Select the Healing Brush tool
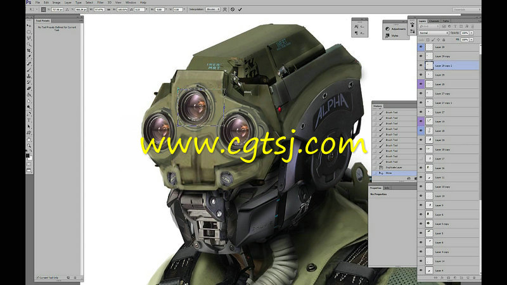This screenshot has height=285, width=507. pos(29,64)
